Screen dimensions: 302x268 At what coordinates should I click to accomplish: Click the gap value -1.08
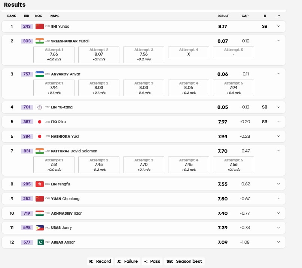[245, 242]
